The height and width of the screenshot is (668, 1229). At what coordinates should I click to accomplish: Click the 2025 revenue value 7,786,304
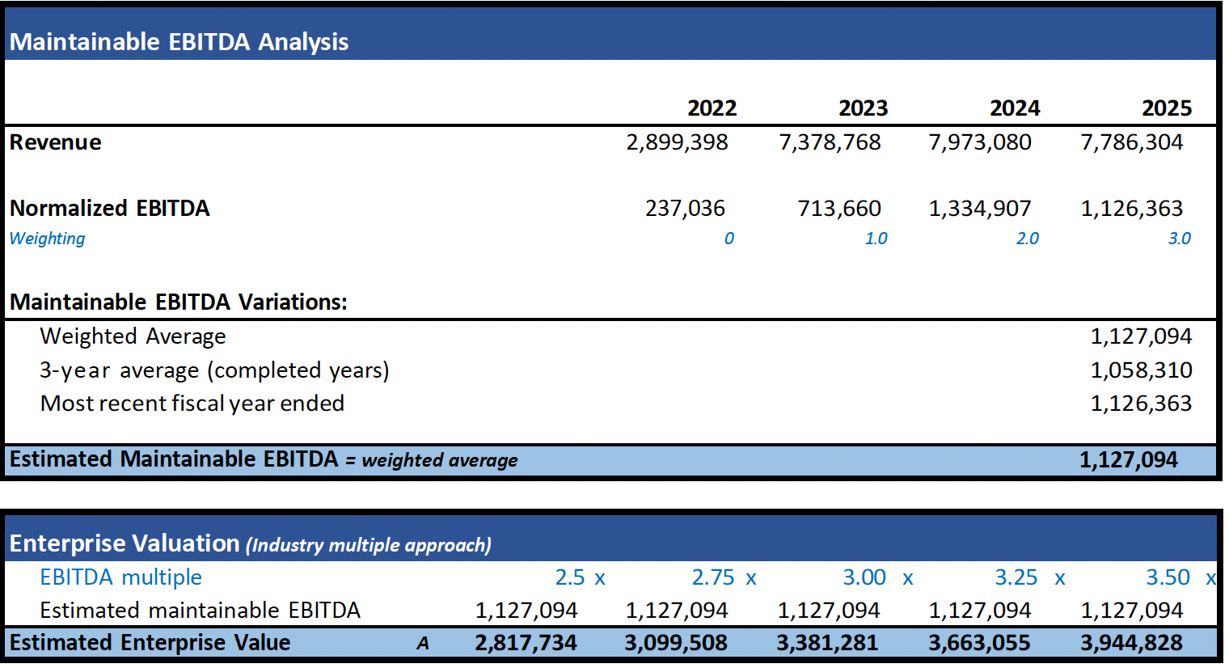(1132, 142)
